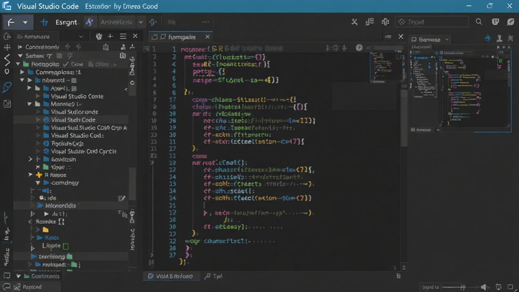Click the layout icon right of the tools icon
Viewport: 519px width, 292px height.
click(369, 22)
